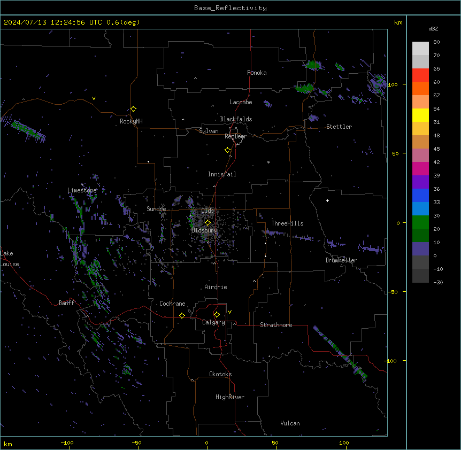Click the Sundre label
The image size is (461, 450).
(x=156, y=209)
